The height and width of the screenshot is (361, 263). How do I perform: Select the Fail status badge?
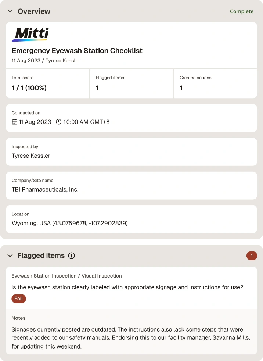pos(19,299)
